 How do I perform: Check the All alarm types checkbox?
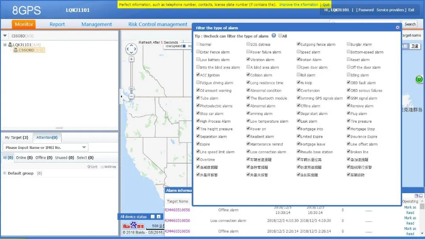[280, 36]
